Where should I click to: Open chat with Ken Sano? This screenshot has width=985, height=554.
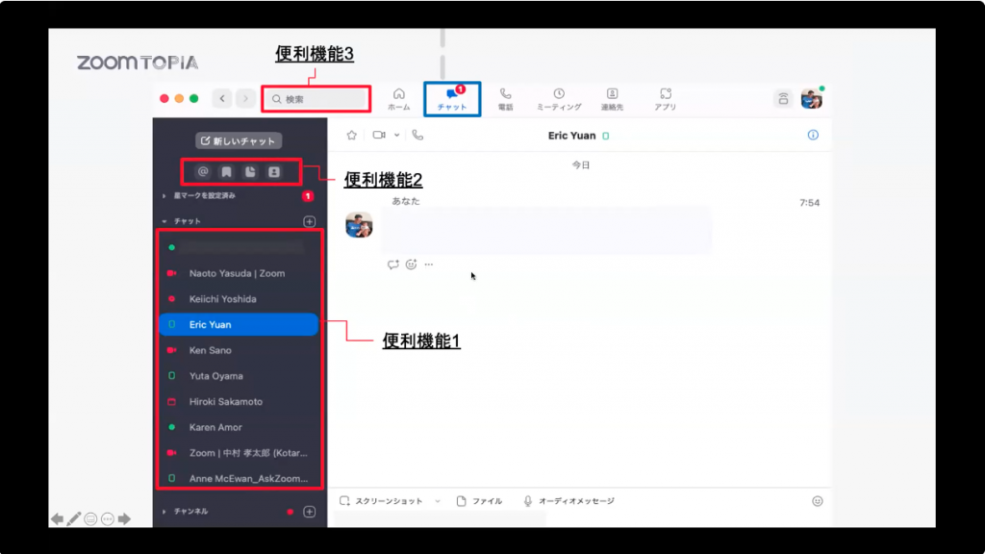[239, 350]
